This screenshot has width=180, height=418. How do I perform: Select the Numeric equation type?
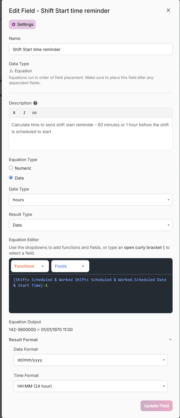(11, 168)
